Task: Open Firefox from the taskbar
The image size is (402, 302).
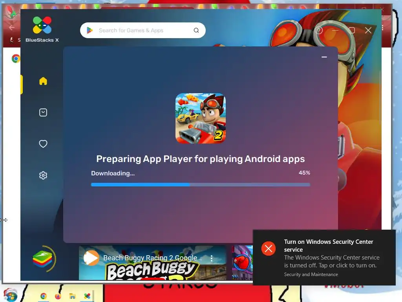Action: (x=58, y=296)
